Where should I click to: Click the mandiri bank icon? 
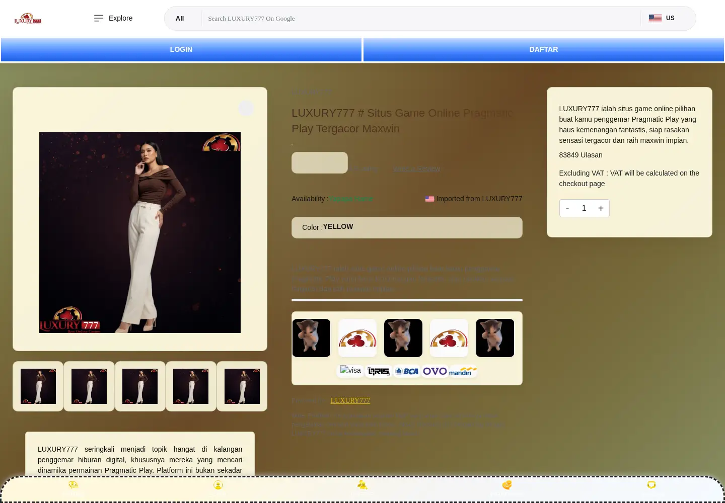[463, 371]
